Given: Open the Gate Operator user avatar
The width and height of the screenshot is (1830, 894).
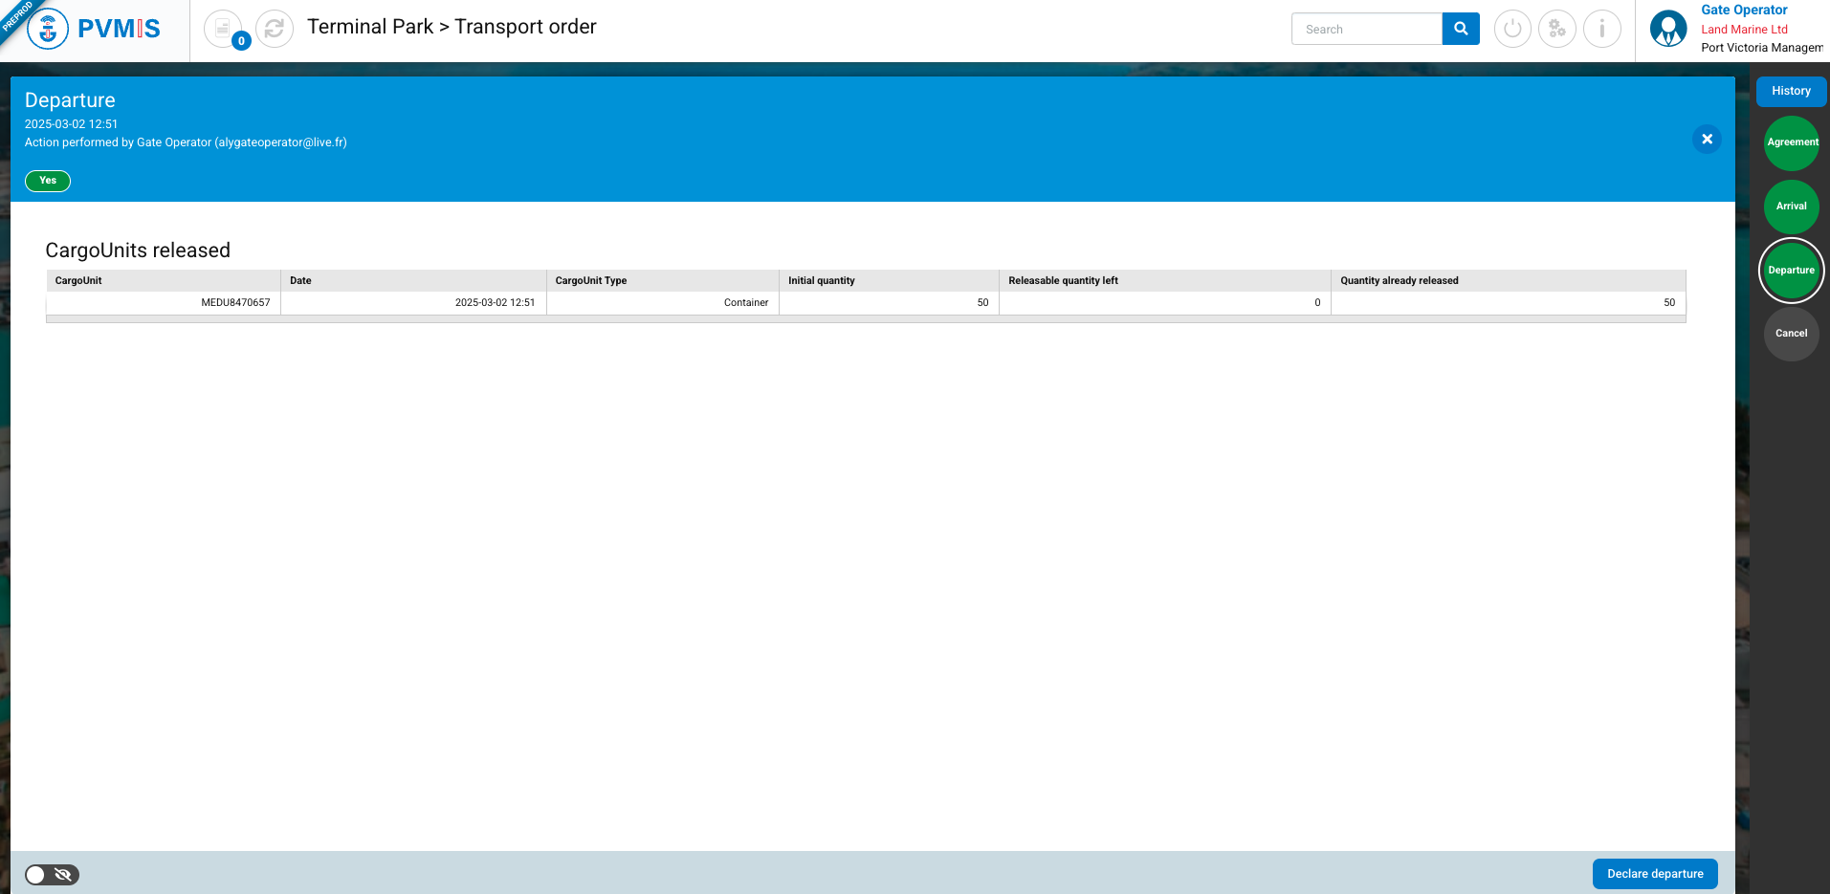Looking at the screenshot, I should point(1668,29).
